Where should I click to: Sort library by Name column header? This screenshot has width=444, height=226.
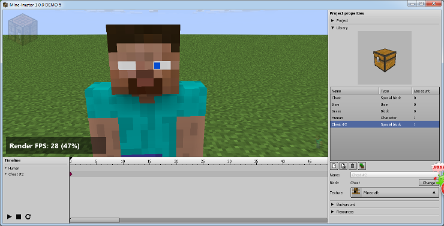pos(355,91)
